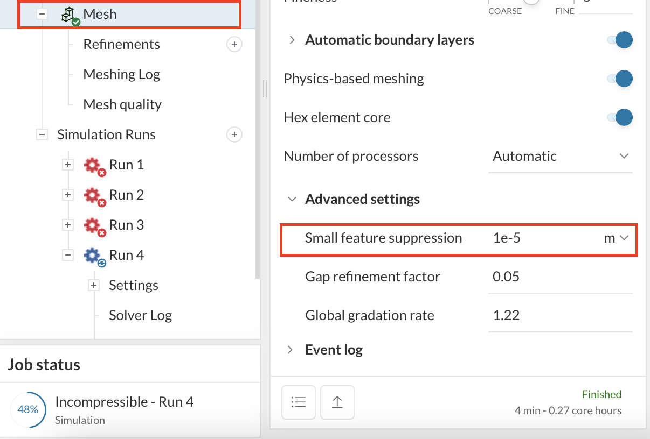Click the upload arrow icon button
650x439 pixels.
tap(337, 402)
